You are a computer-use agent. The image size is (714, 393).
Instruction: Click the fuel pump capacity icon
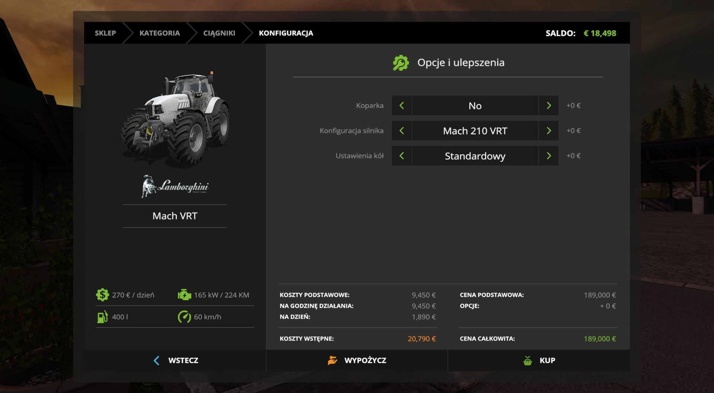pos(102,317)
